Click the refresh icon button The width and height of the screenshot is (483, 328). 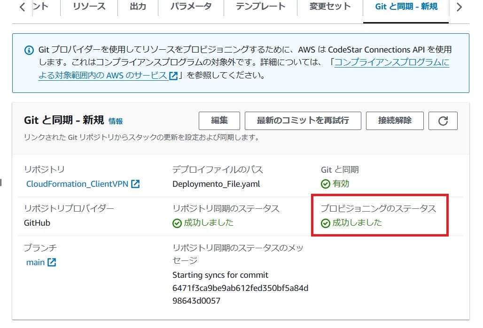pyautogui.click(x=443, y=121)
